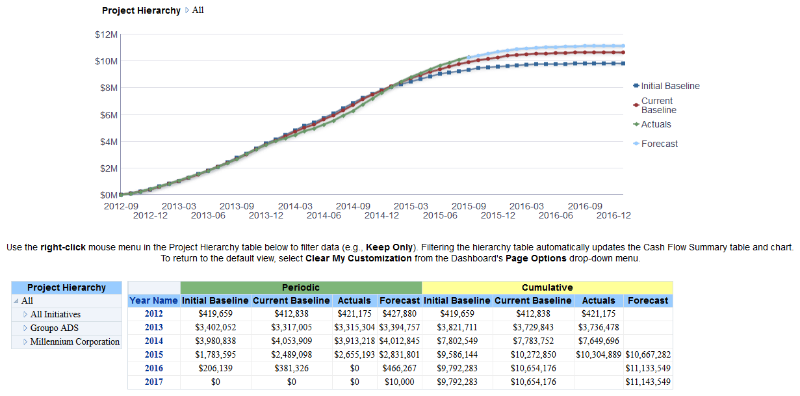
Task: Expand the Groupo ADS tree node
Action: click(x=25, y=328)
